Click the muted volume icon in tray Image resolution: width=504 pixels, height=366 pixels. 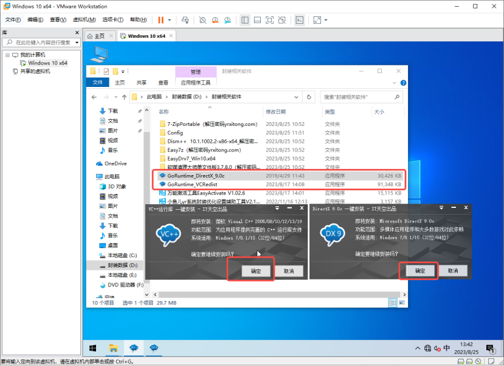click(437, 348)
